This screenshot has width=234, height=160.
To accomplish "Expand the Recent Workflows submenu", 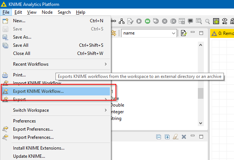I will coord(61,64).
